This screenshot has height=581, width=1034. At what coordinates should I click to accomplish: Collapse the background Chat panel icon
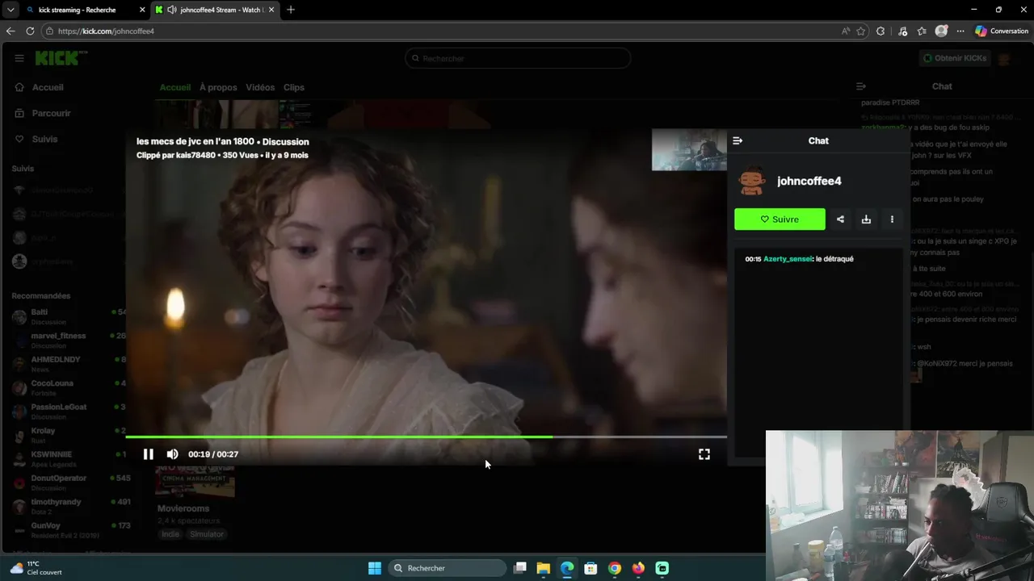(x=861, y=86)
